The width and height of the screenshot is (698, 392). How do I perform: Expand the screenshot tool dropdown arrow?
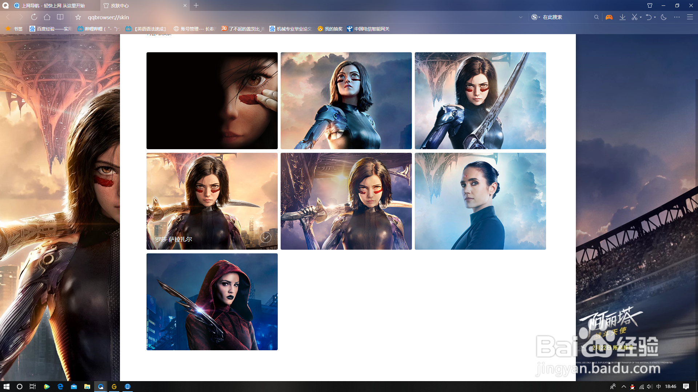(641, 17)
